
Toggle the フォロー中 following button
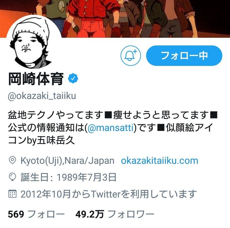tap(184, 56)
